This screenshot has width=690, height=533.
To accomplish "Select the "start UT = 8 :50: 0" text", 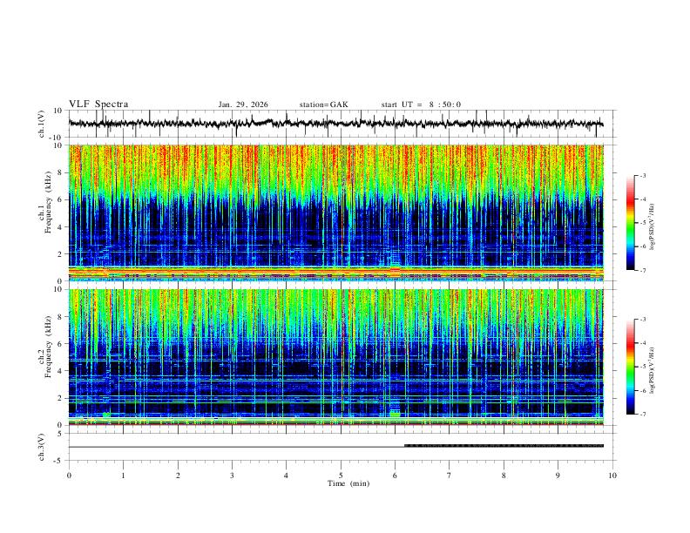I will 421,105.
